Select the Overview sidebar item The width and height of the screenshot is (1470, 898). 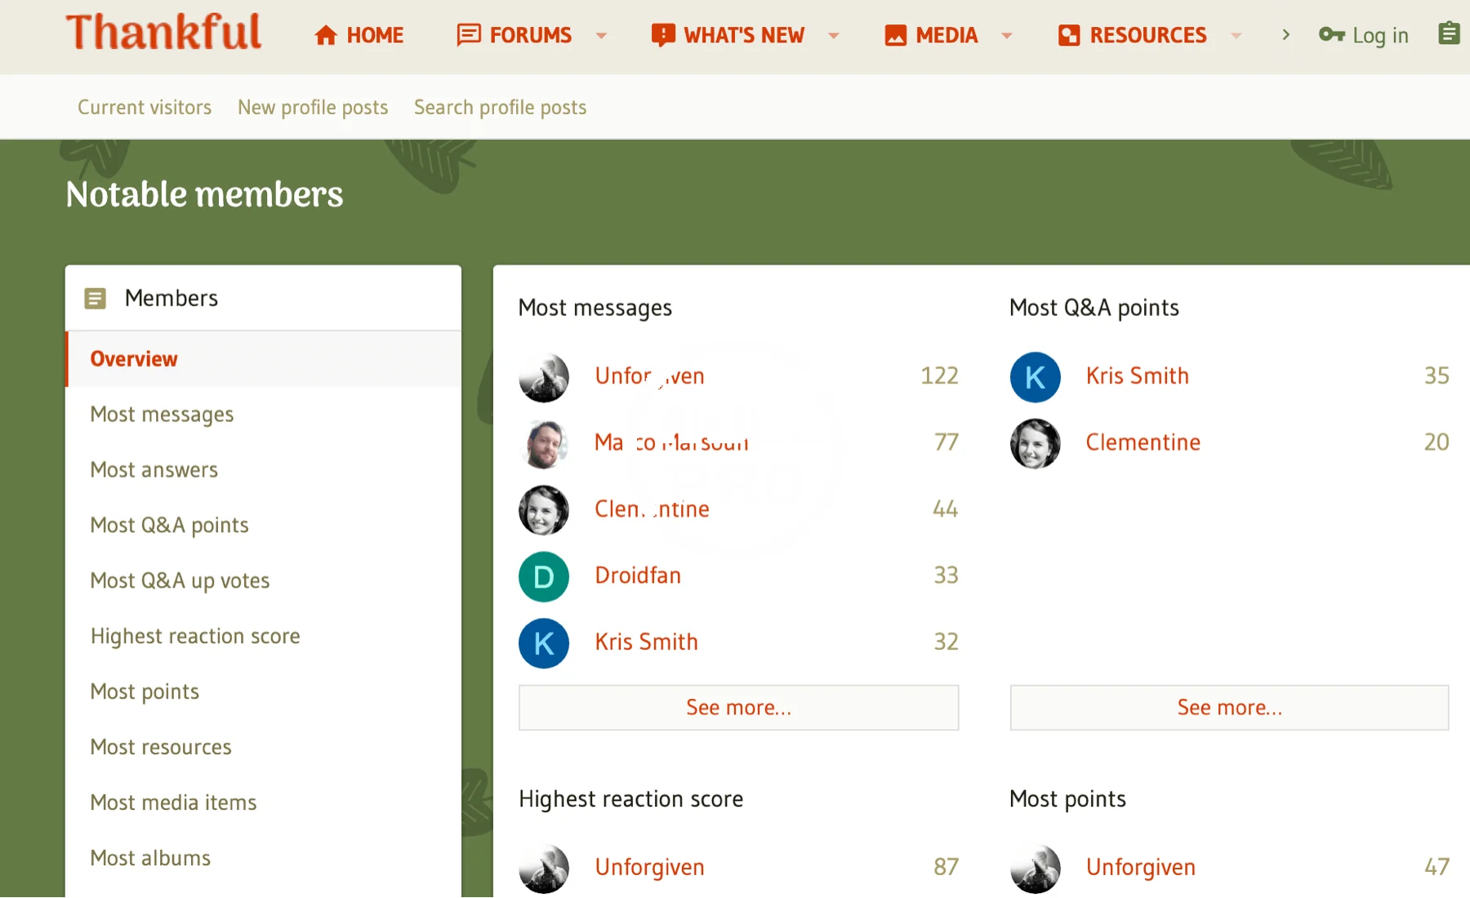[134, 359]
